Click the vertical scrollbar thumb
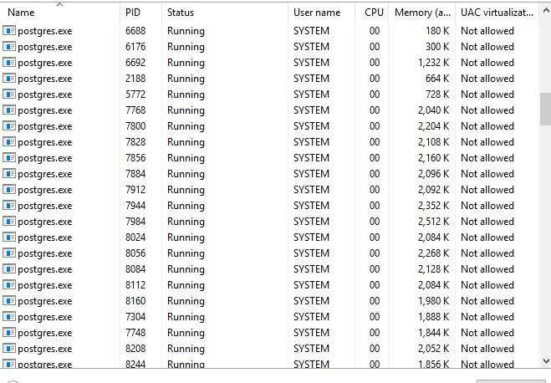Image resolution: width=551 pixels, height=383 pixels. click(546, 109)
